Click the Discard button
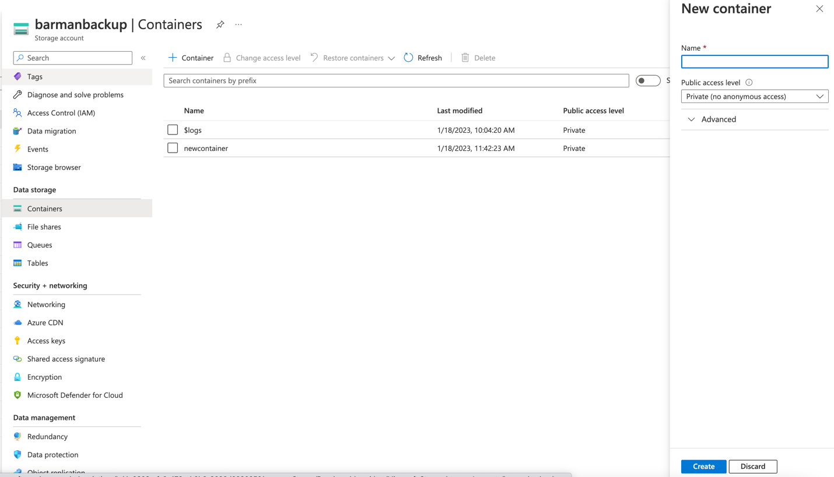Viewport: 834px width, 477px height. 752,466
